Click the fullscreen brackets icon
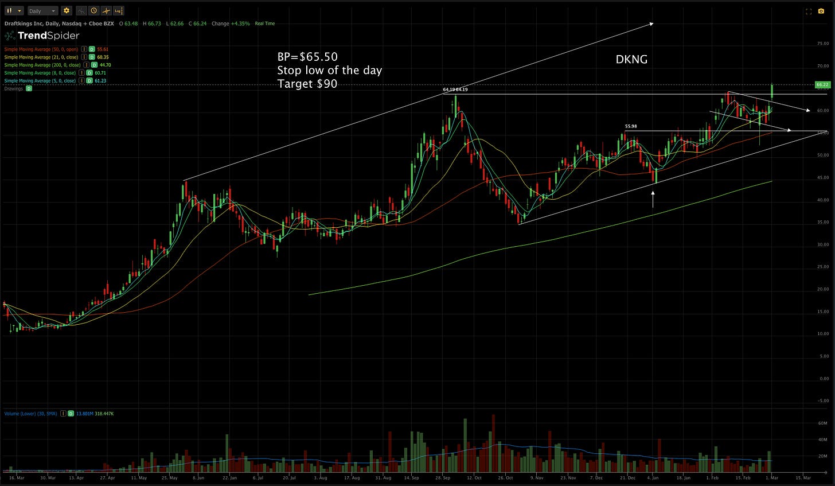 coord(809,11)
